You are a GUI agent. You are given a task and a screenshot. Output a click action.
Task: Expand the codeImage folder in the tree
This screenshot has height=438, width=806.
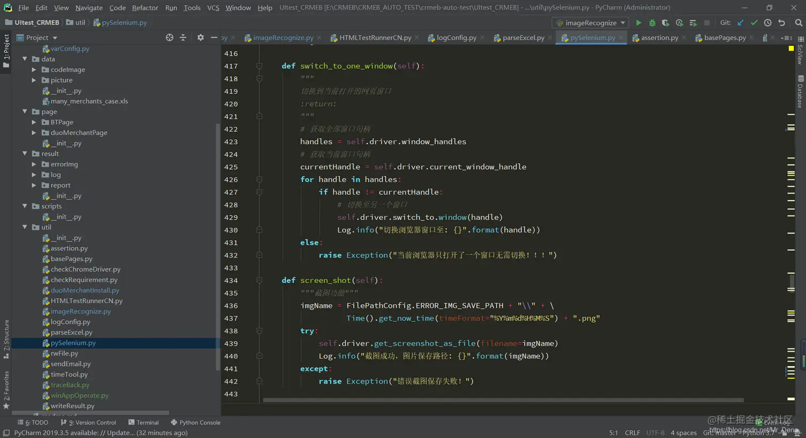pos(34,70)
